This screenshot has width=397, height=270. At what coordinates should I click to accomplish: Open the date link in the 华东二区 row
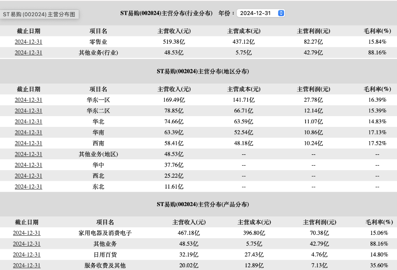coord(28,111)
